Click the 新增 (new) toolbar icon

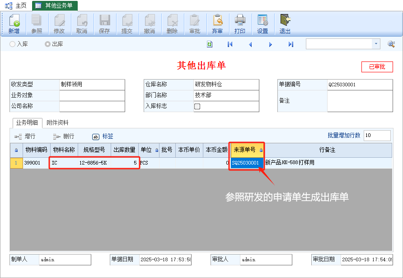coord(14,24)
